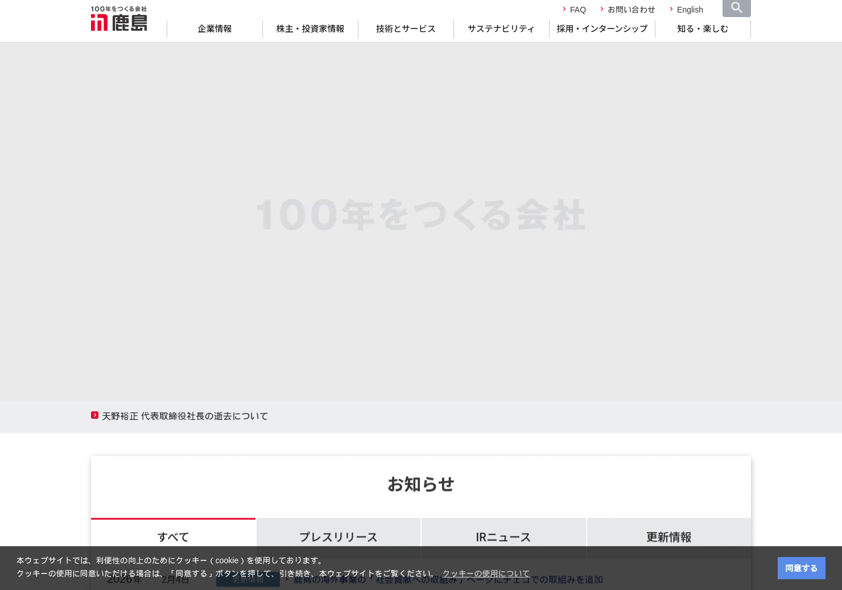This screenshot has width=842, height=590.
Task: Open the 株主・投資家情報 menu
Action: [x=310, y=29]
